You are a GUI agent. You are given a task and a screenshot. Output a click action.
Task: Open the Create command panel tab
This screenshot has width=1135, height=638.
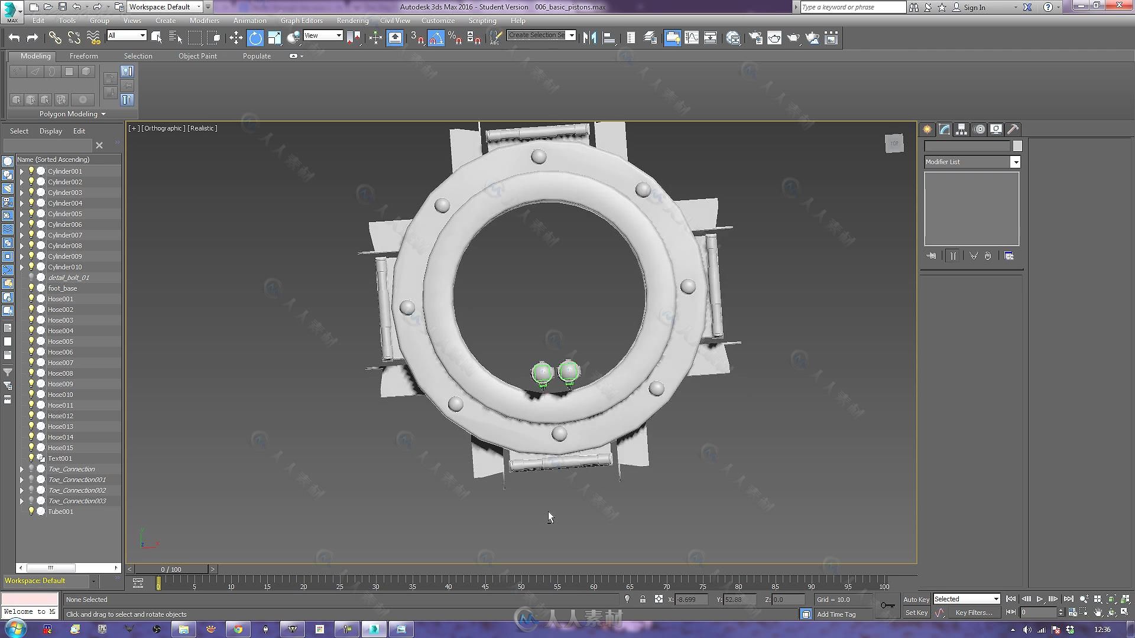point(928,129)
